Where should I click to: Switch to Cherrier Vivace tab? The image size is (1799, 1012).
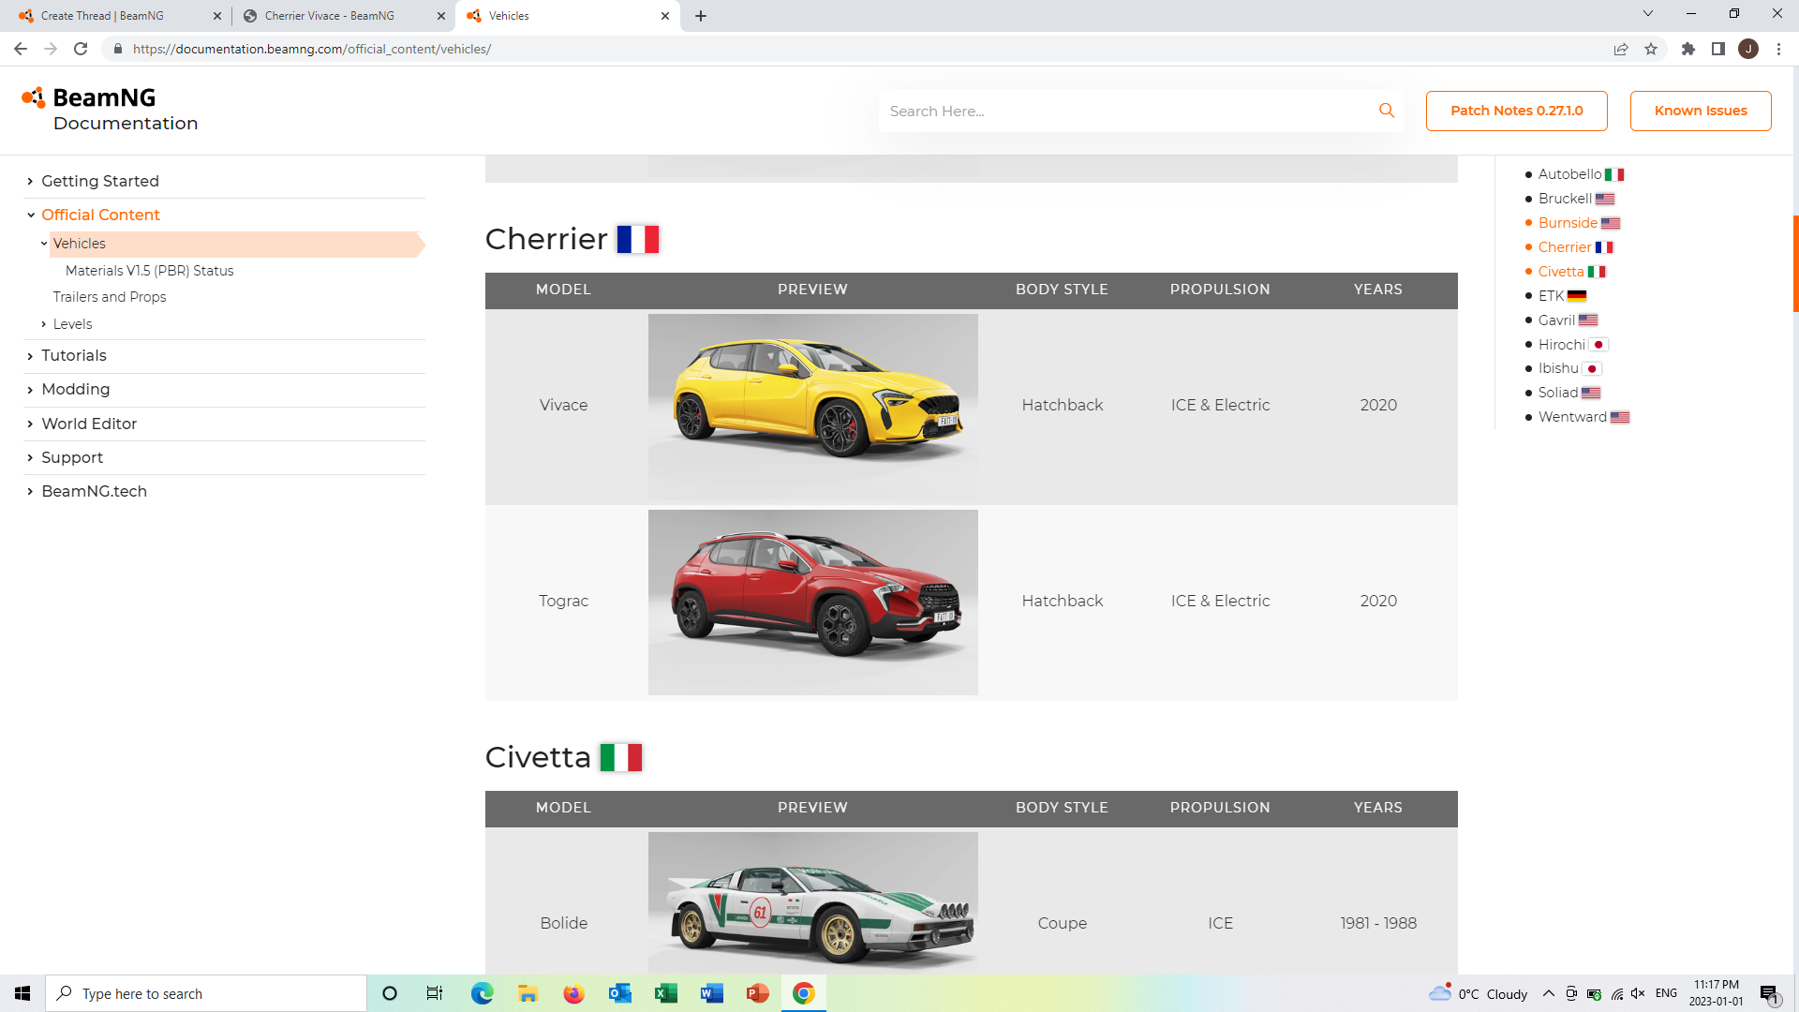click(344, 16)
